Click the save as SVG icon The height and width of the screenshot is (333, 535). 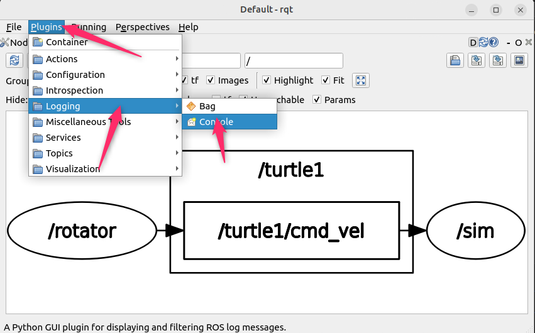click(x=498, y=60)
